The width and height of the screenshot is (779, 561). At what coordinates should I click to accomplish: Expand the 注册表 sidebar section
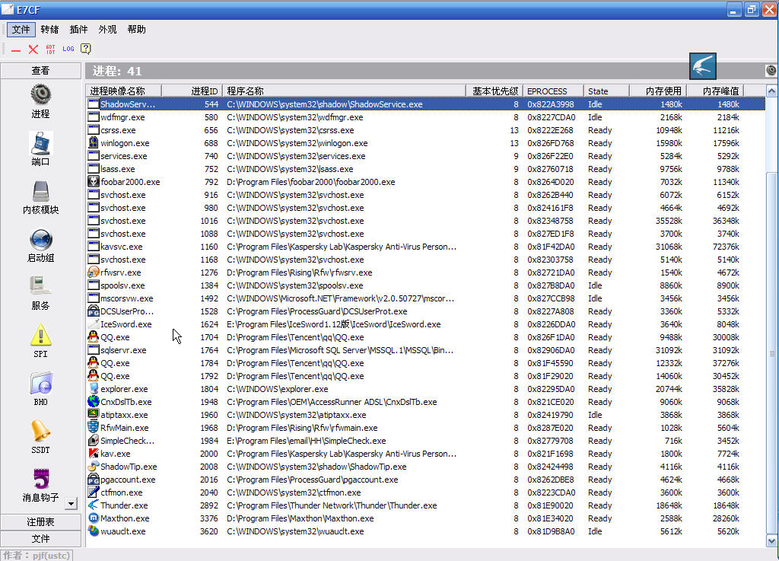coord(41,521)
